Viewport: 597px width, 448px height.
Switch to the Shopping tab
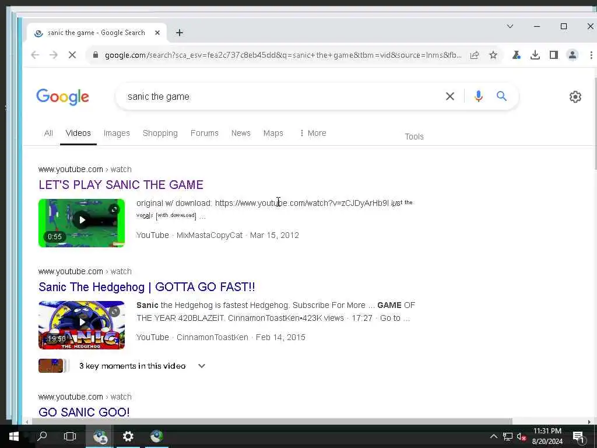tap(160, 133)
